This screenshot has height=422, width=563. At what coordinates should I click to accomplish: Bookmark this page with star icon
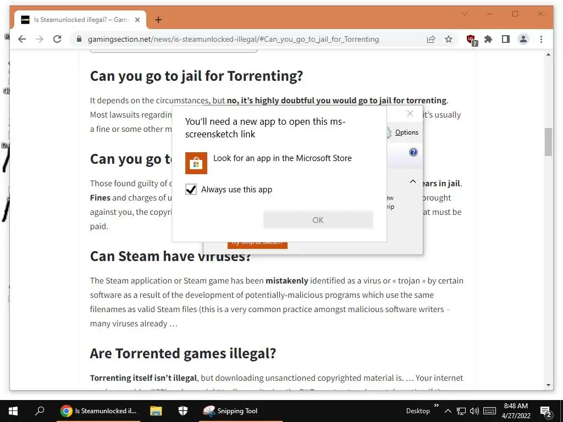(x=449, y=39)
